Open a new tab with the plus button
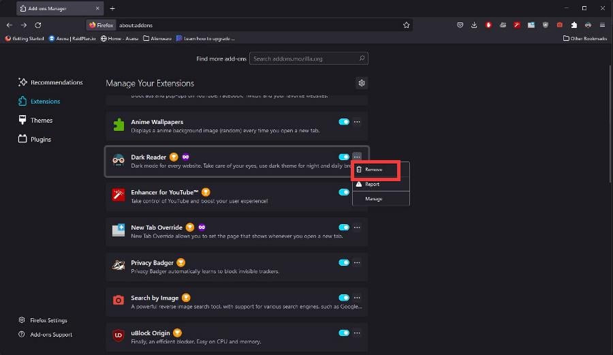The image size is (613, 355). (x=112, y=8)
